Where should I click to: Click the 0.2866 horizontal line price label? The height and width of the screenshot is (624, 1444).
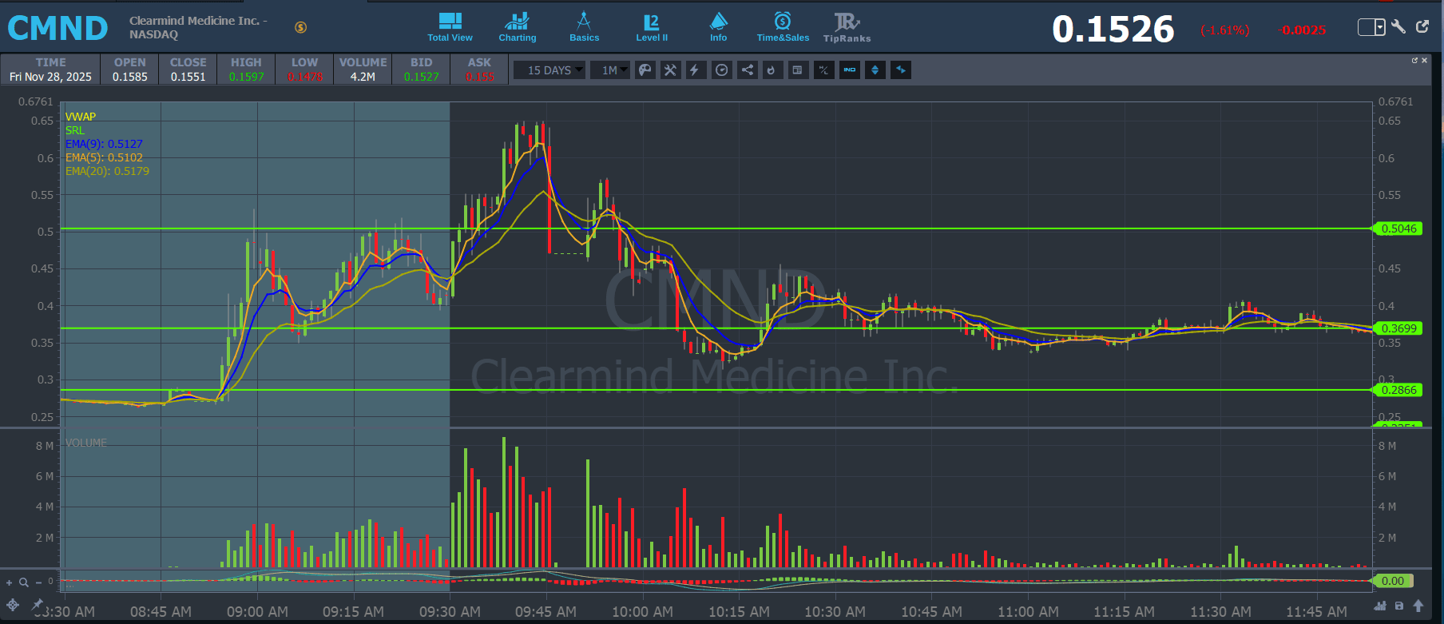point(1398,390)
